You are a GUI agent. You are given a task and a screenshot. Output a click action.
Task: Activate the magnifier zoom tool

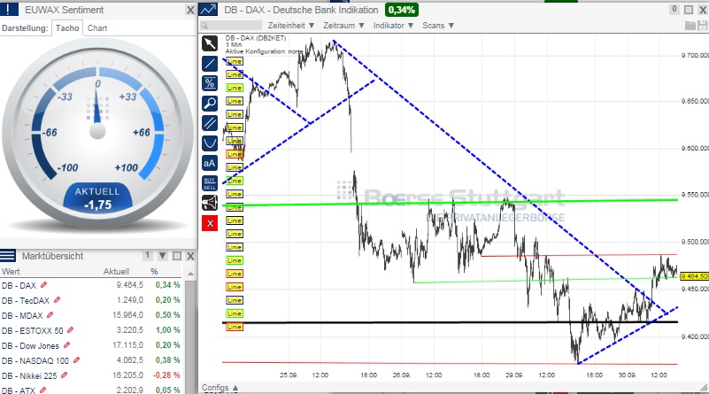pos(210,103)
